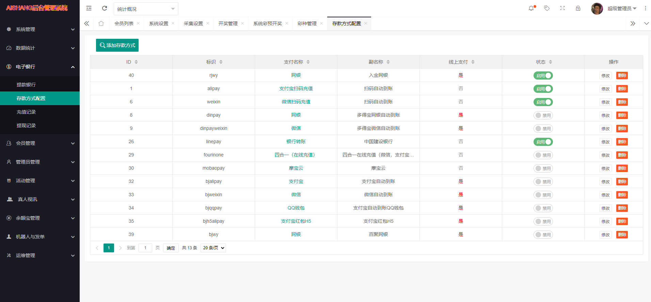The image size is (651, 302).
Task: Enable the dinpay status toggle
Action: (543, 115)
